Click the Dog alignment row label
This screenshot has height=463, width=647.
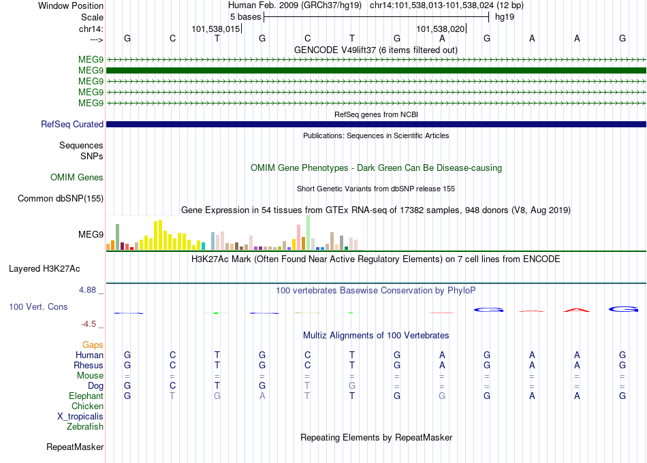click(96, 386)
